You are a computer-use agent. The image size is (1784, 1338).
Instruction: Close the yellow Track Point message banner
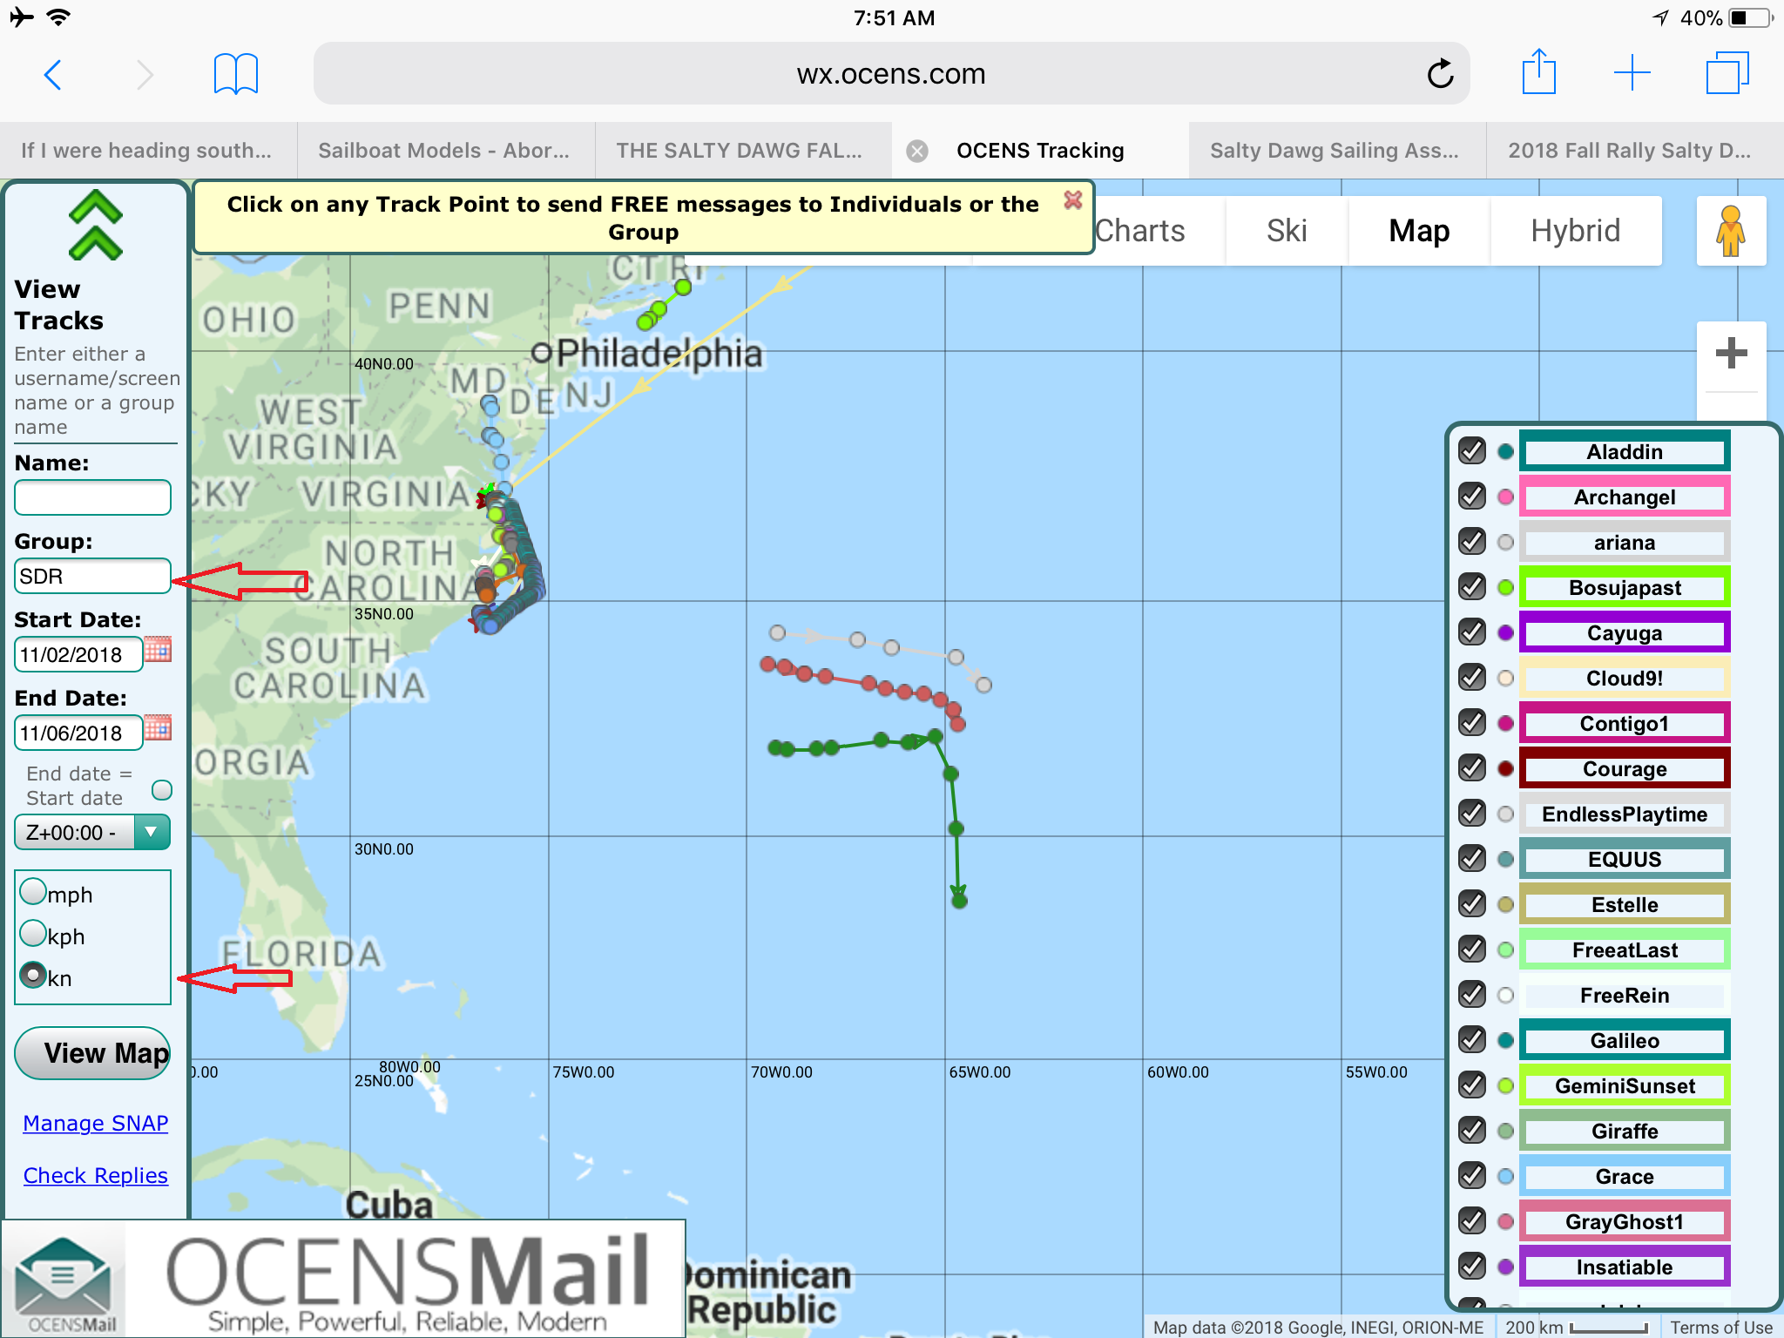[x=1073, y=200]
